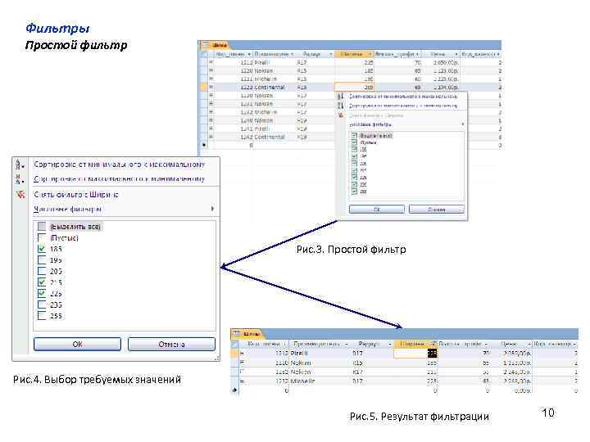The height and width of the screenshot is (442, 590).
Task: Click filter indicator on Ширина column in result table
Action: click(433, 344)
